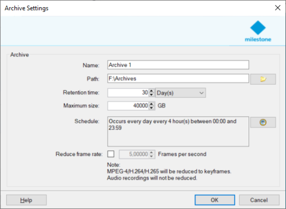Open the Day(s) retention unit dropdown

click(x=180, y=92)
